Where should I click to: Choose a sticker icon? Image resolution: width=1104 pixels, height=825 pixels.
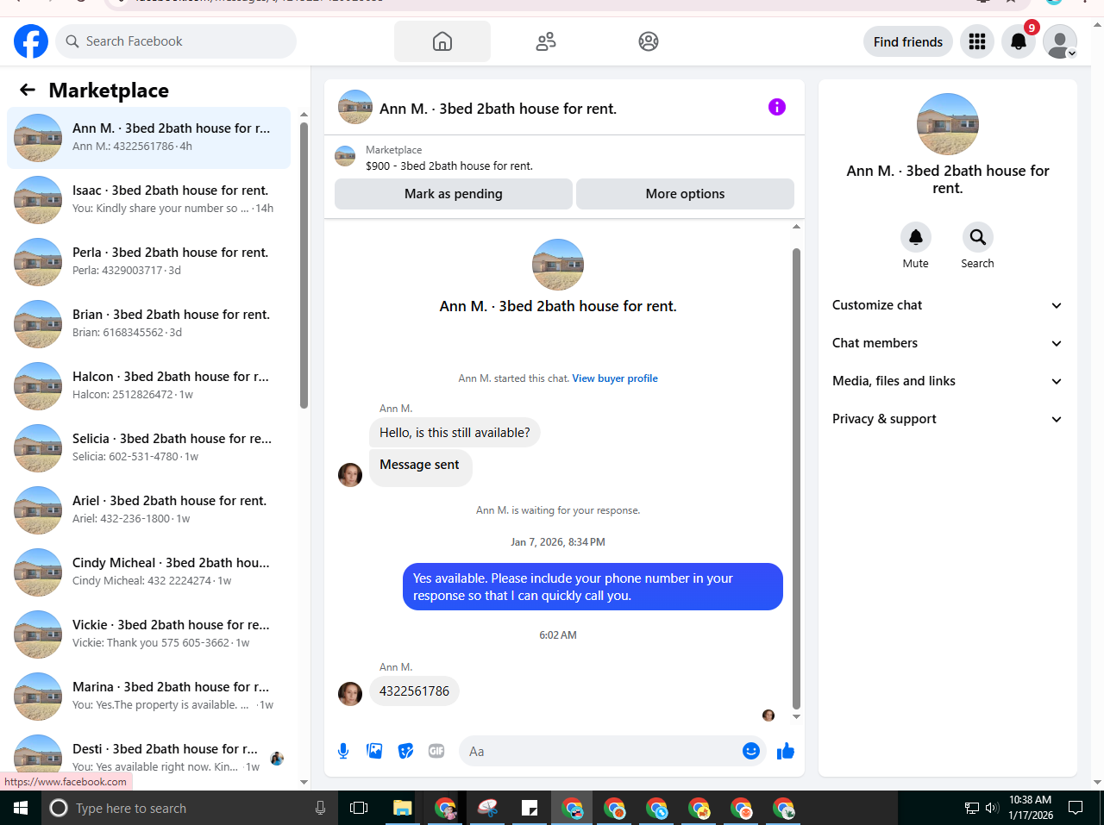405,751
